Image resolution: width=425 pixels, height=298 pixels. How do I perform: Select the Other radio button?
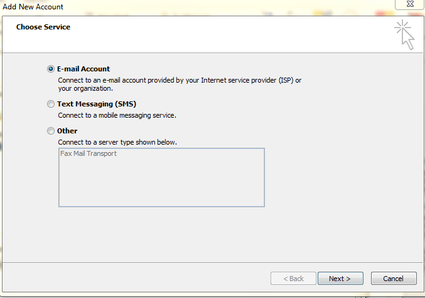pos(51,131)
